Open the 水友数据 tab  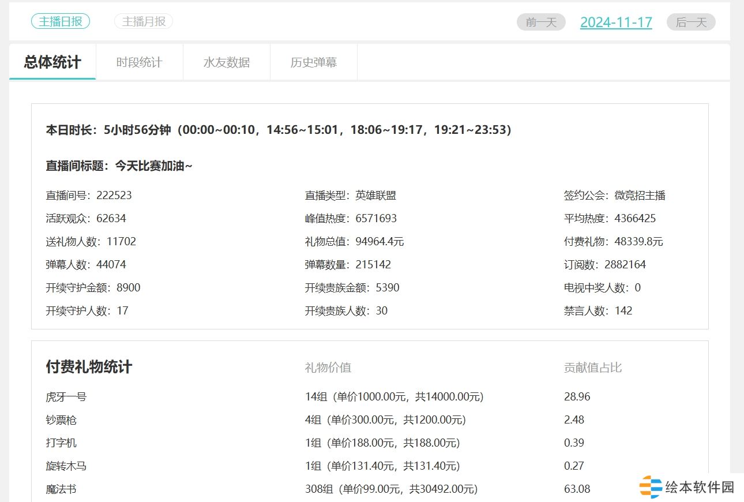click(227, 62)
